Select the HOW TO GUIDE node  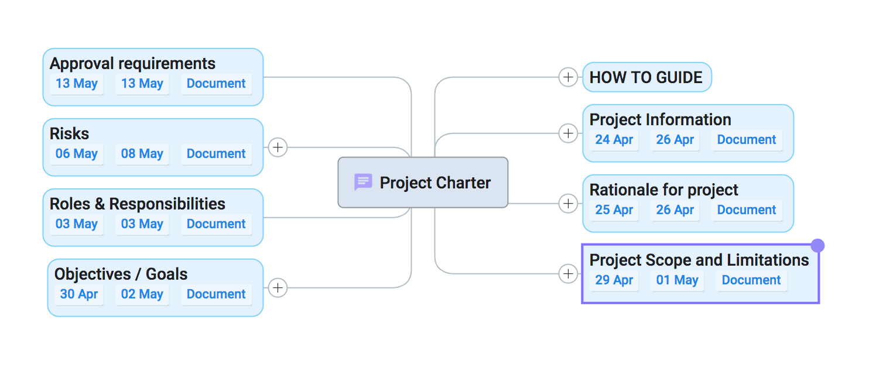(x=646, y=77)
